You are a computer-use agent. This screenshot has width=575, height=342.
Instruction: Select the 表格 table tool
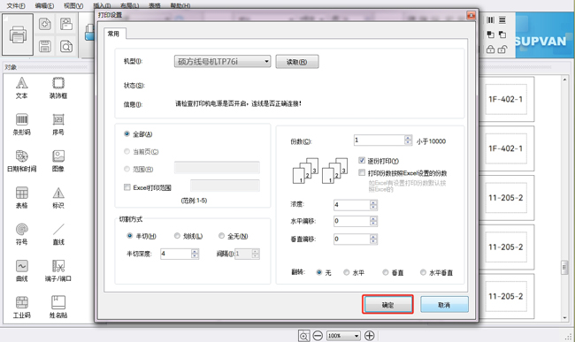[21, 198]
